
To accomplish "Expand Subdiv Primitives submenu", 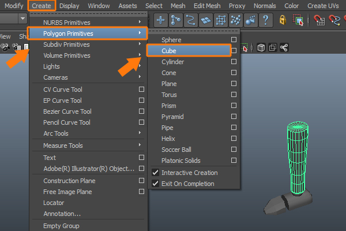I will click(140, 44).
